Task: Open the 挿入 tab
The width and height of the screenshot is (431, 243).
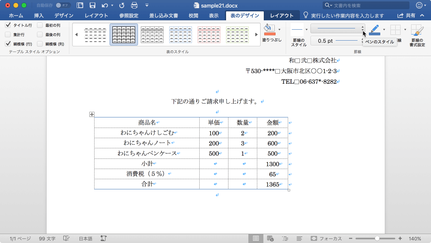Action: 39,16
